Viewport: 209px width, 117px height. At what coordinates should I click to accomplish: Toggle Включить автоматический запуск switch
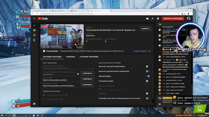coord(147,66)
